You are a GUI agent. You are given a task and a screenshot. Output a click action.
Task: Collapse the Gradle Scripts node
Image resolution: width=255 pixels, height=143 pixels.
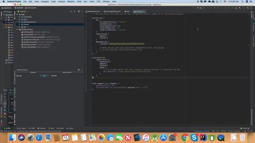(x=17, y=29)
